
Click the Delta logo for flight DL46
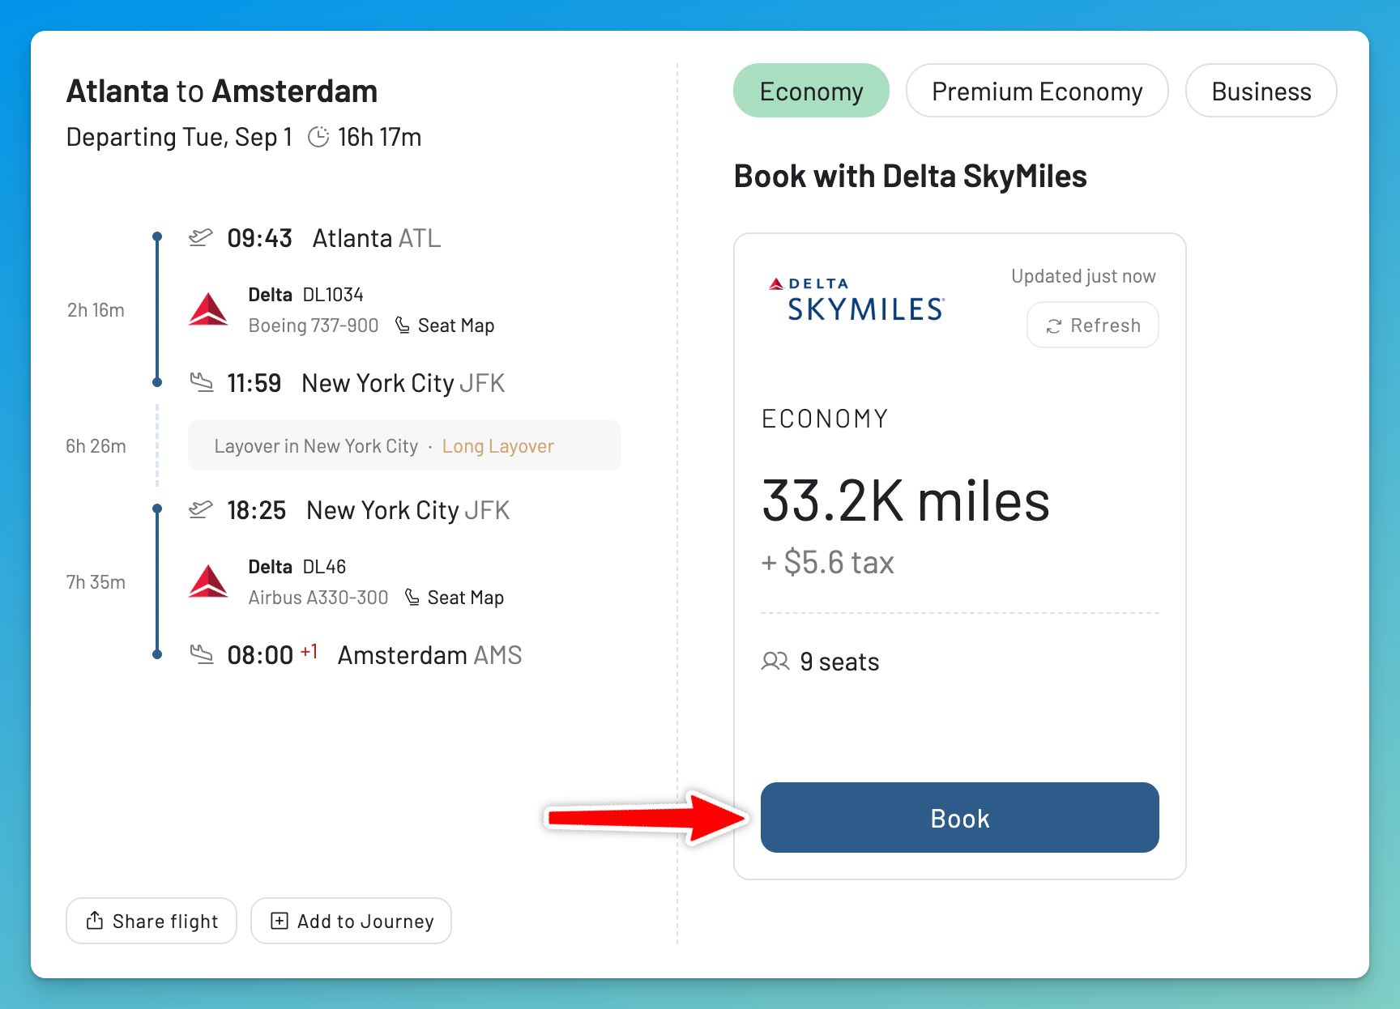(208, 581)
